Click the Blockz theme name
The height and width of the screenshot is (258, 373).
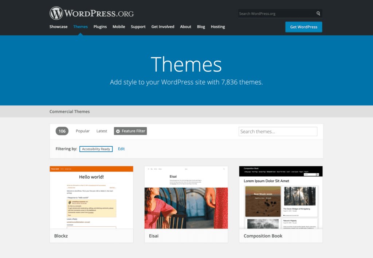pos(61,236)
